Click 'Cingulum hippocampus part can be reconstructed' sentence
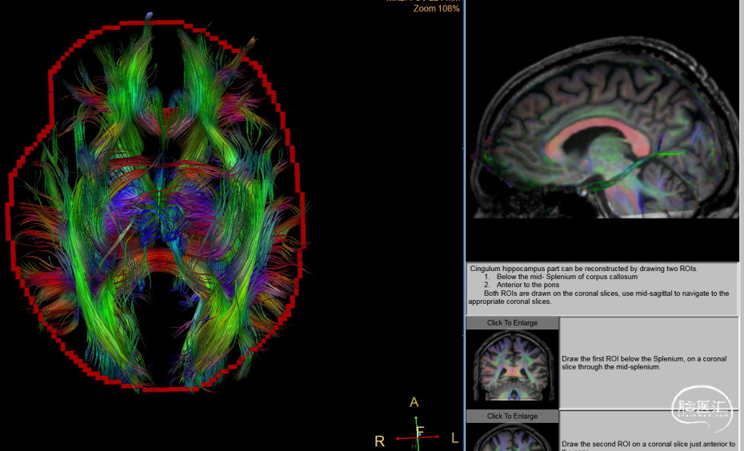The height and width of the screenshot is (451, 744). [x=584, y=269]
